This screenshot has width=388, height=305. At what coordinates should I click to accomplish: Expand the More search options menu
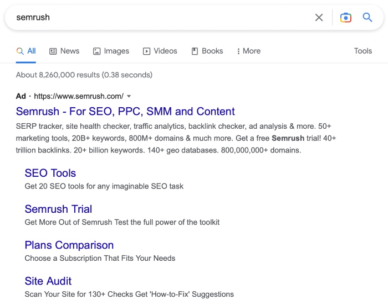pyautogui.click(x=249, y=51)
